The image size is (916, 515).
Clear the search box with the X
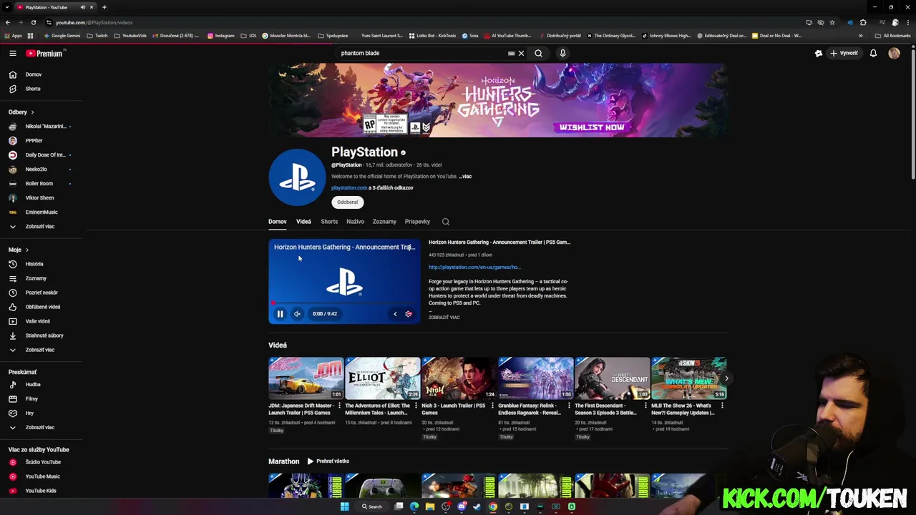coord(521,53)
